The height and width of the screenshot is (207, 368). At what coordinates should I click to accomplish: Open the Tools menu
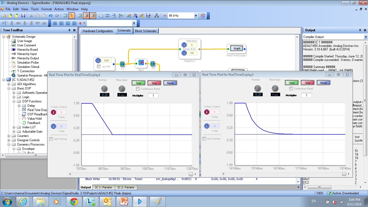point(35,9)
